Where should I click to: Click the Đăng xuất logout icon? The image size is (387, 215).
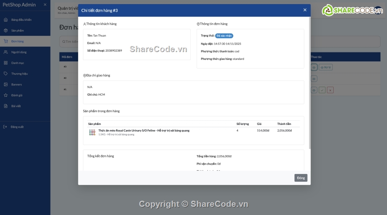(5, 127)
